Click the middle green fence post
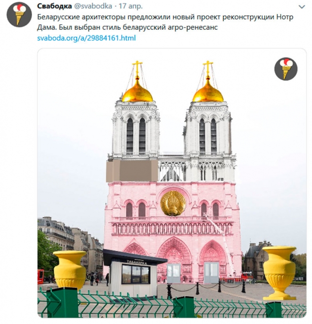Viewport: 312px width, 324px height. 184,307
